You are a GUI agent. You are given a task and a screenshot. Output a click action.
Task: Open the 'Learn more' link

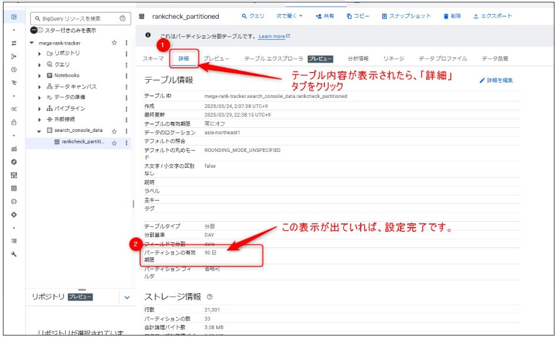pyautogui.click(x=274, y=36)
